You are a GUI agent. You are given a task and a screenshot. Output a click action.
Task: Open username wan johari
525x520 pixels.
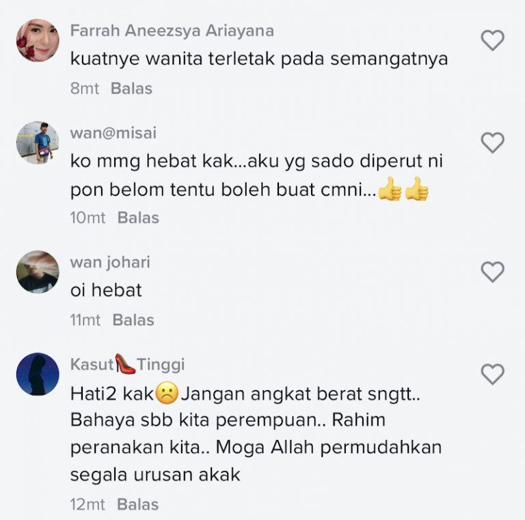coord(110,262)
